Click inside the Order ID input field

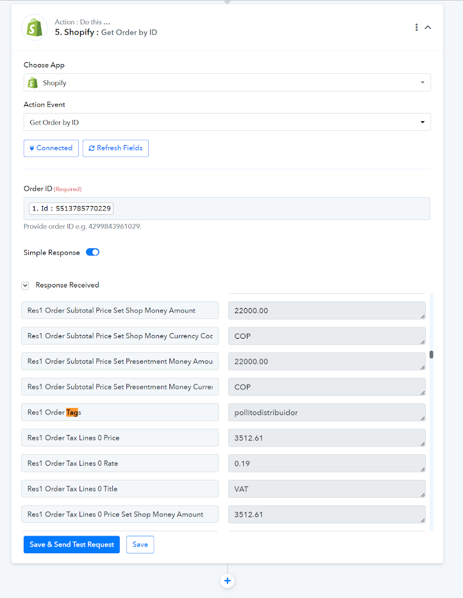tap(227, 209)
